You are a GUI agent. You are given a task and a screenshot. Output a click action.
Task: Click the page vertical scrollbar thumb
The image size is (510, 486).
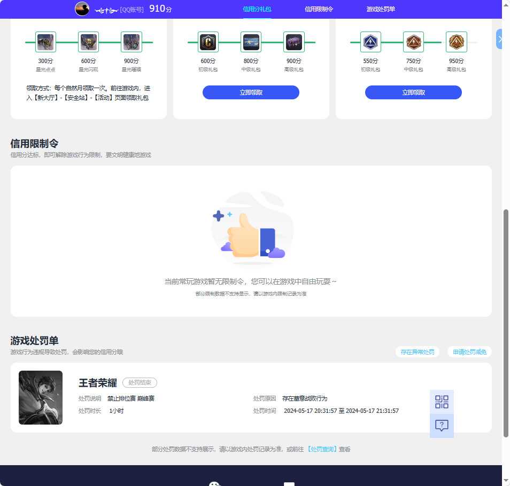[506, 323]
